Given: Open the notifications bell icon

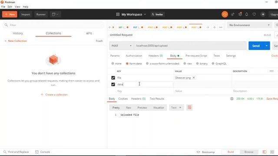Looking at the screenshot, I should 247,14.
